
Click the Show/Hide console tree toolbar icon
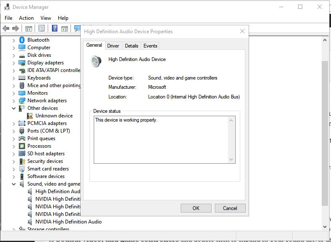tap(29, 29)
